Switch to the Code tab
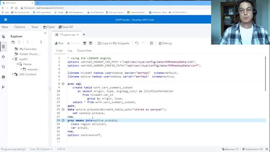Viewport: 270px width, 152px height. [x=59, y=51]
